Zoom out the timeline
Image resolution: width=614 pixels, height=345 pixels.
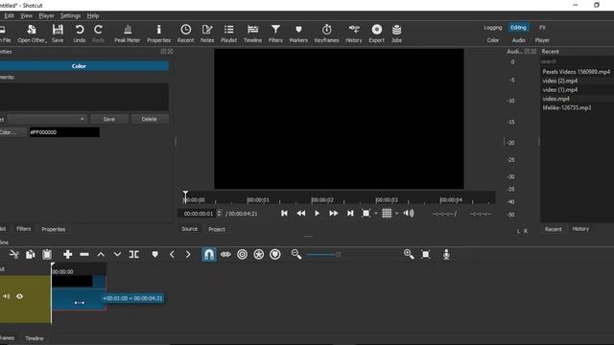click(x=296, y=255)
